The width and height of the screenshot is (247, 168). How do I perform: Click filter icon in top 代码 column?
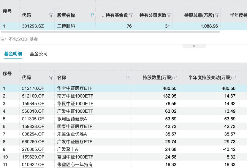tap(51, 15)
